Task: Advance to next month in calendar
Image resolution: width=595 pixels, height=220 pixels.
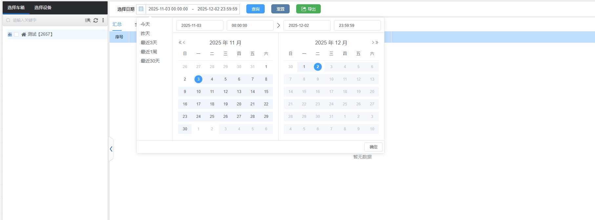Action: point(373,43)
